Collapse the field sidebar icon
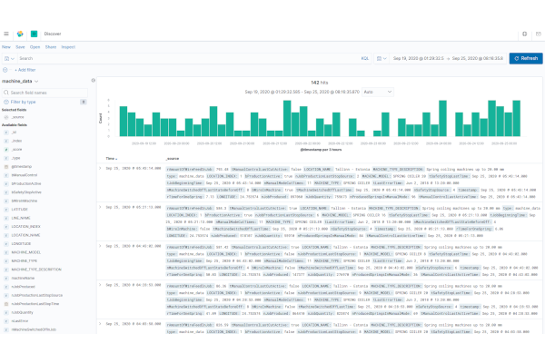 point(94,80)
